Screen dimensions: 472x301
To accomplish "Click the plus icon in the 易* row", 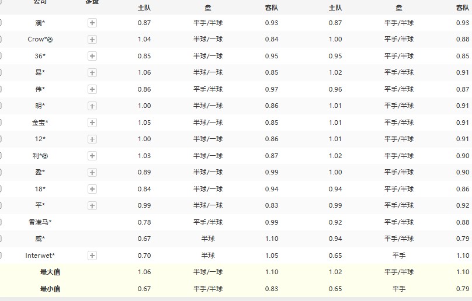I will [92, 73].
